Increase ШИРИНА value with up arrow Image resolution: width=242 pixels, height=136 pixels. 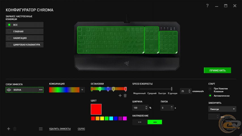(x=146, y=107)
